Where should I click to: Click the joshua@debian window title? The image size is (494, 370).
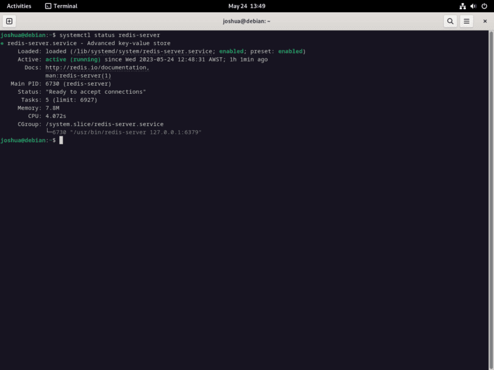(247, 20)
